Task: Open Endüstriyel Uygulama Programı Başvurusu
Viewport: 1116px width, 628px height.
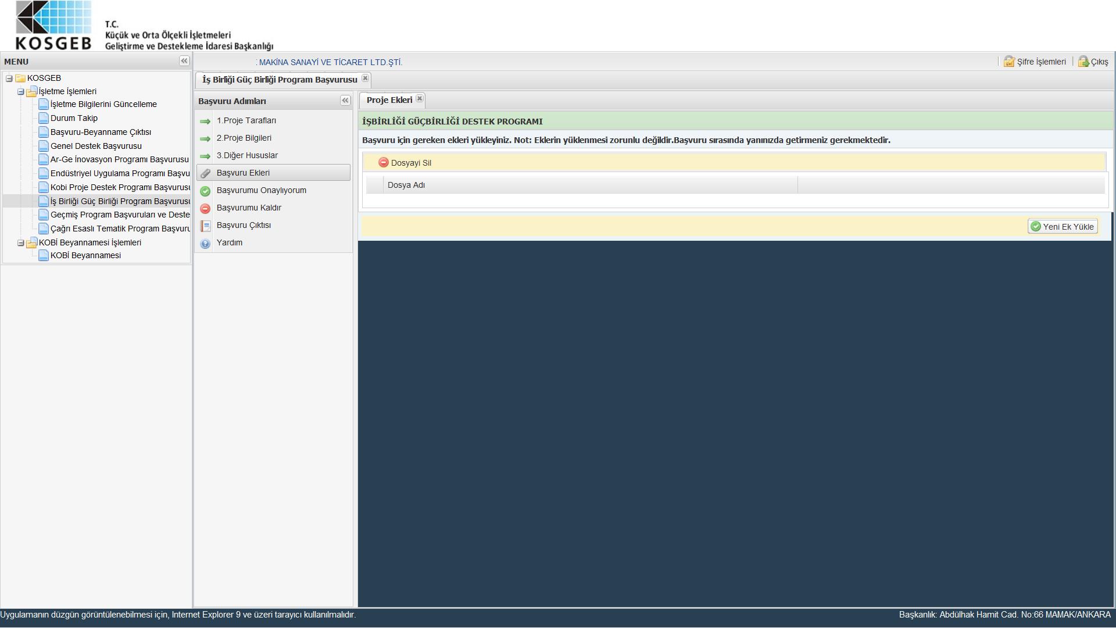Action: click(x=120, y=173)
